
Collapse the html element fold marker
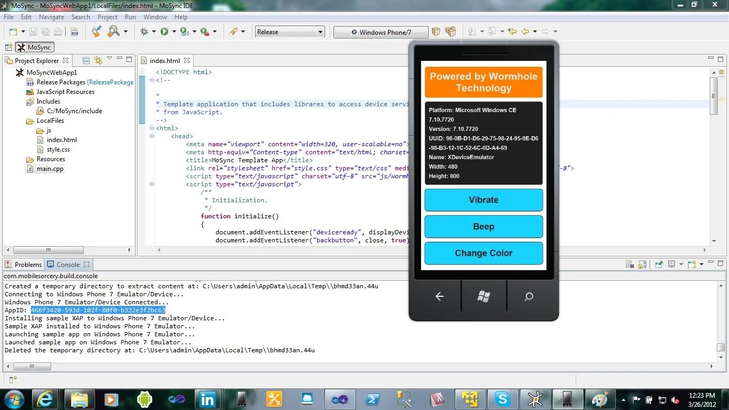click(152, 128)
